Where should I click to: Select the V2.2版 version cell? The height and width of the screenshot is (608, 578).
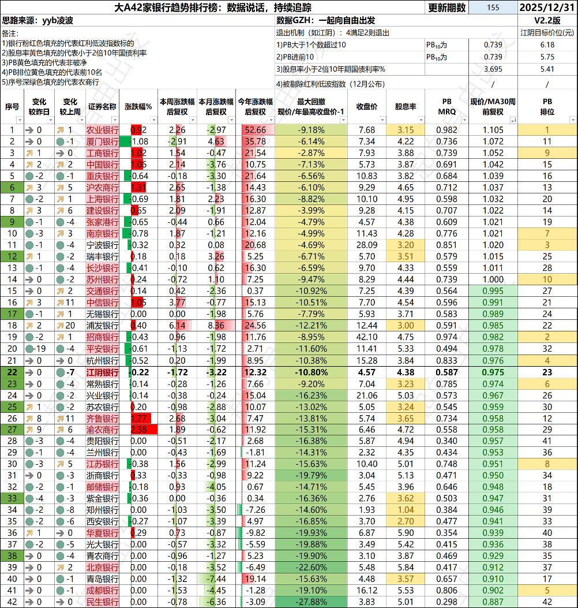pos(547,21)
